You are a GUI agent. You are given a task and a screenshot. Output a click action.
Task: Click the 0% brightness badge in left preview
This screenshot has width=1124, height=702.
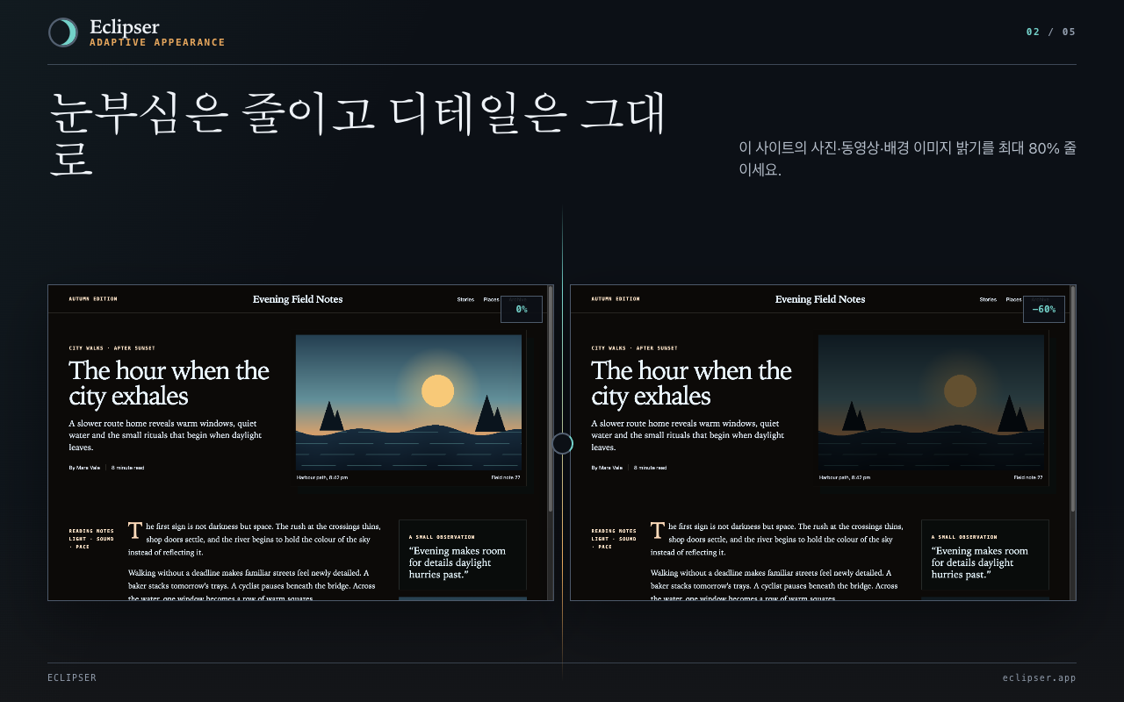pos(522,309)
